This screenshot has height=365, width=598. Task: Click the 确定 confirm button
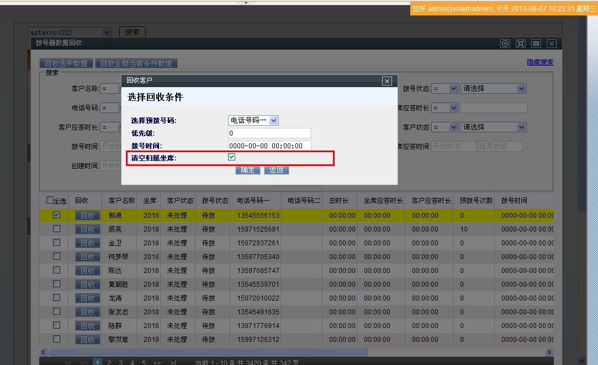click(x=248, y=170)
